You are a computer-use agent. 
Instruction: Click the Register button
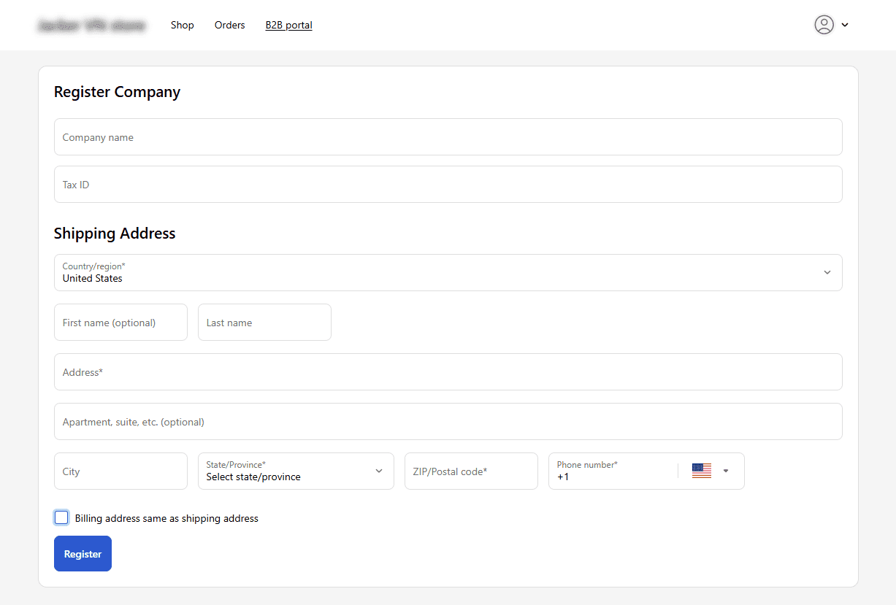[83, 553]
